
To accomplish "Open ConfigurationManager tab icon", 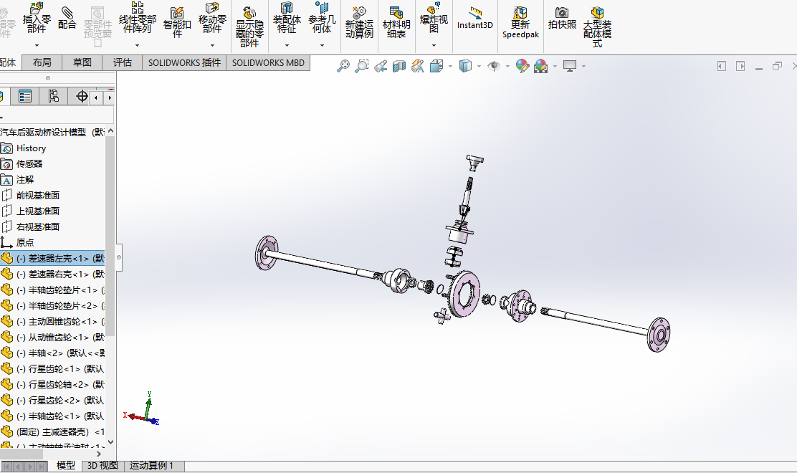I will (53, 96).
